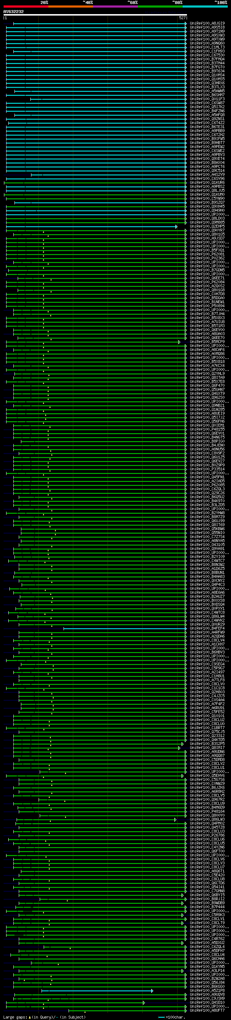Image resolution: width=231 pixels, height=1020 pixels.
Task: Select the UniRef100_B3TM44 label
Action: point(207,63)
